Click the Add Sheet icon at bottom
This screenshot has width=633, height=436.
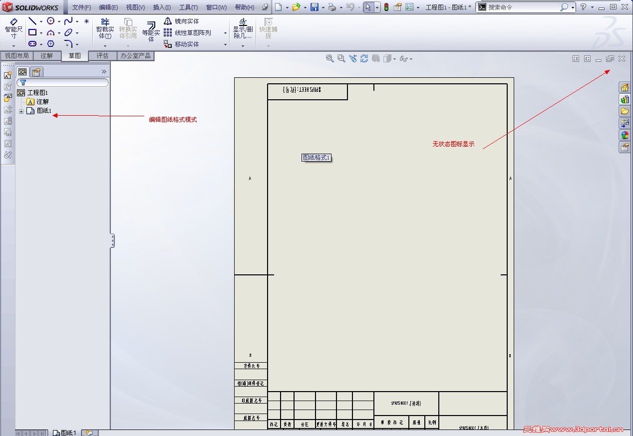(89, 433)
